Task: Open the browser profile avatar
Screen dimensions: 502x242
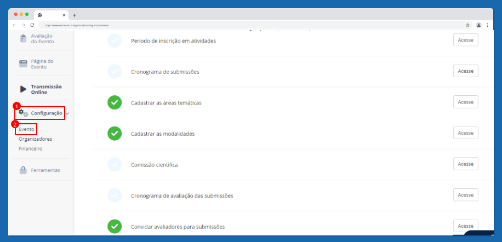Action: pyautogui.click(x=478, y=25)
